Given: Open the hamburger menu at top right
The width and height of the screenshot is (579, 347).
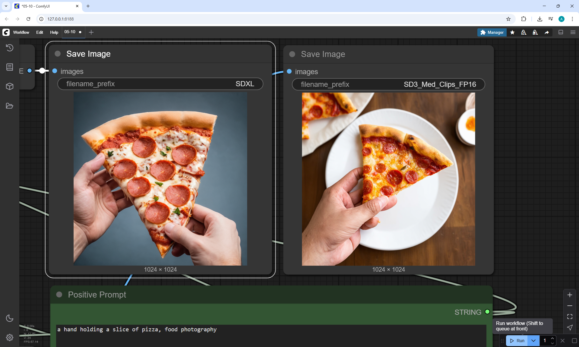Looking at the screenshot, I should tap(573, 32).
